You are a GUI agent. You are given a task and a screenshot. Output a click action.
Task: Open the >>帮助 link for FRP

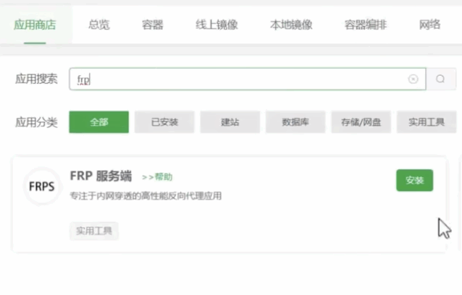(x=157, y=177)
